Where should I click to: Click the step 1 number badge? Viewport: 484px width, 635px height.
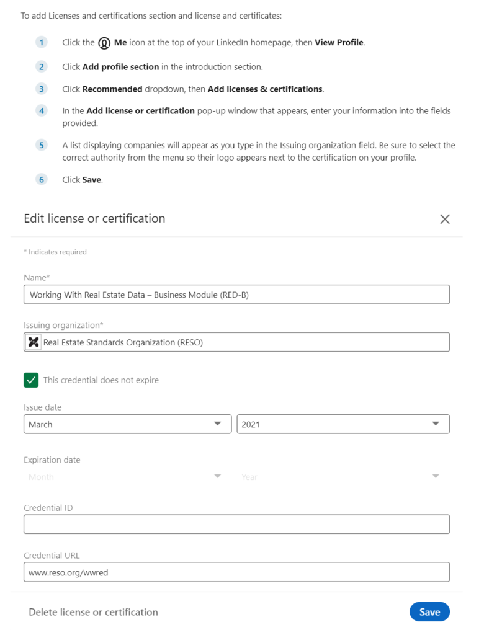(x=42, y=43)
